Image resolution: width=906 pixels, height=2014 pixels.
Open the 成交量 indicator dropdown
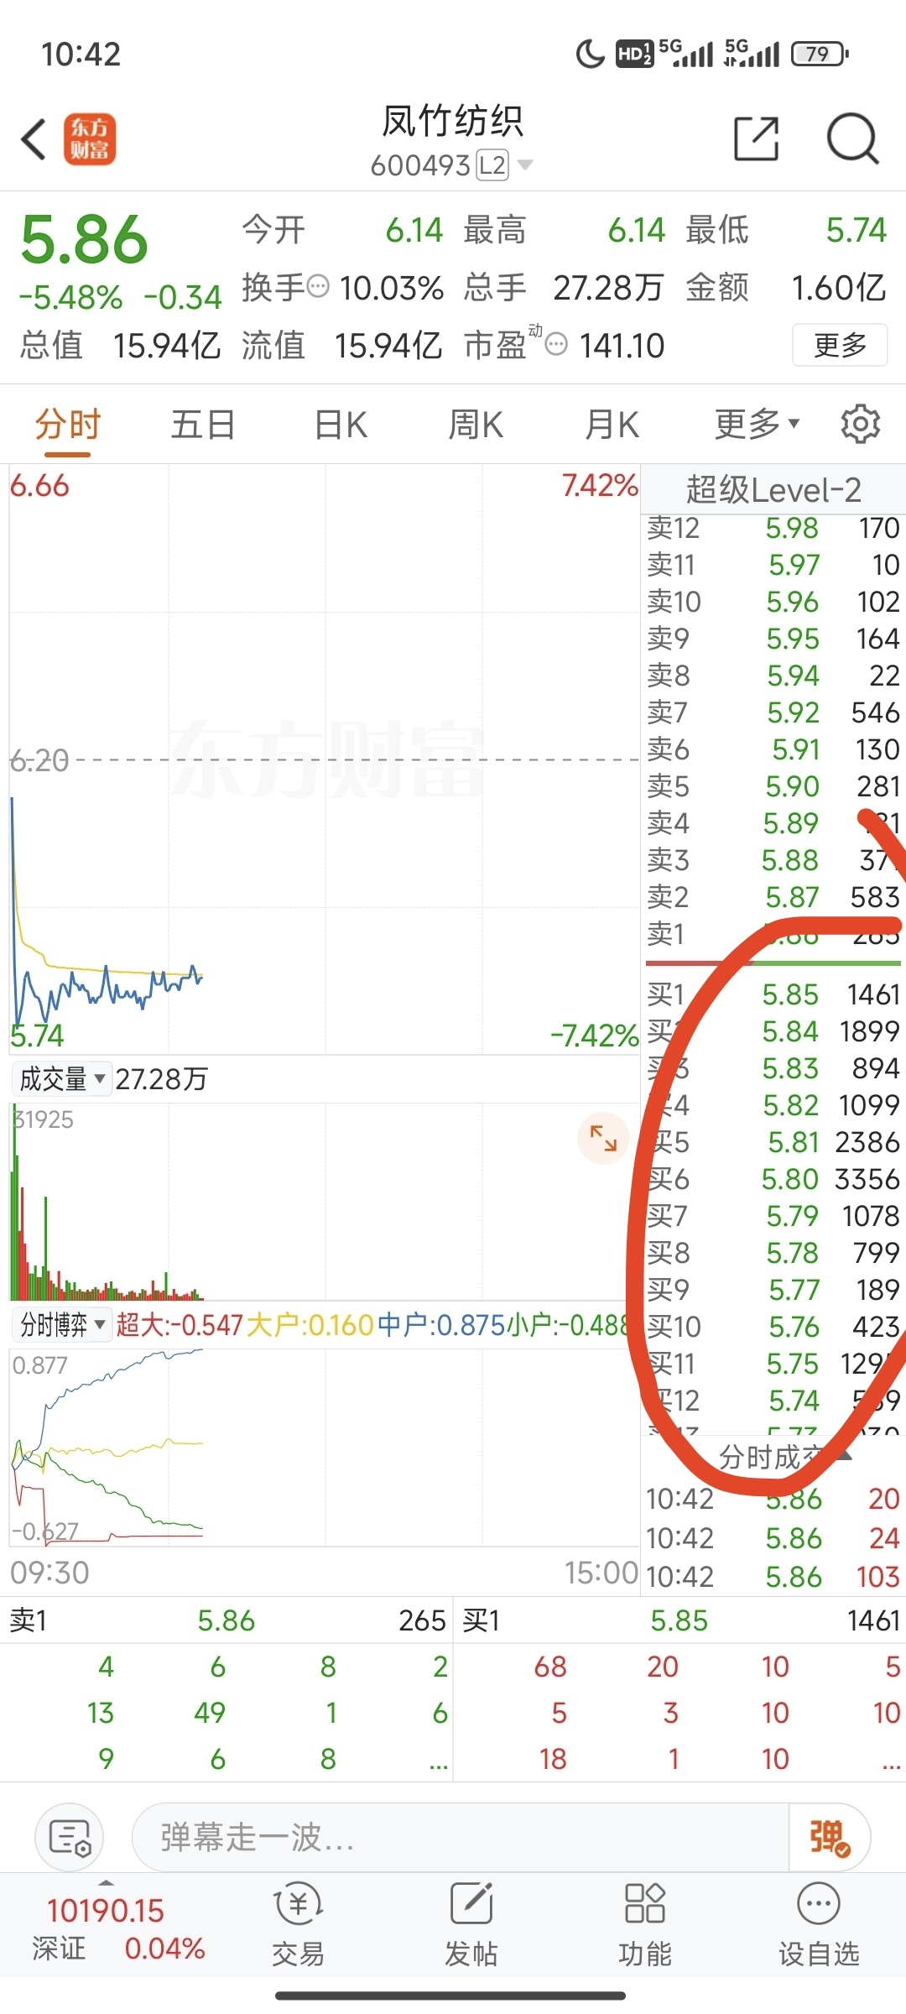[62, 1078]
